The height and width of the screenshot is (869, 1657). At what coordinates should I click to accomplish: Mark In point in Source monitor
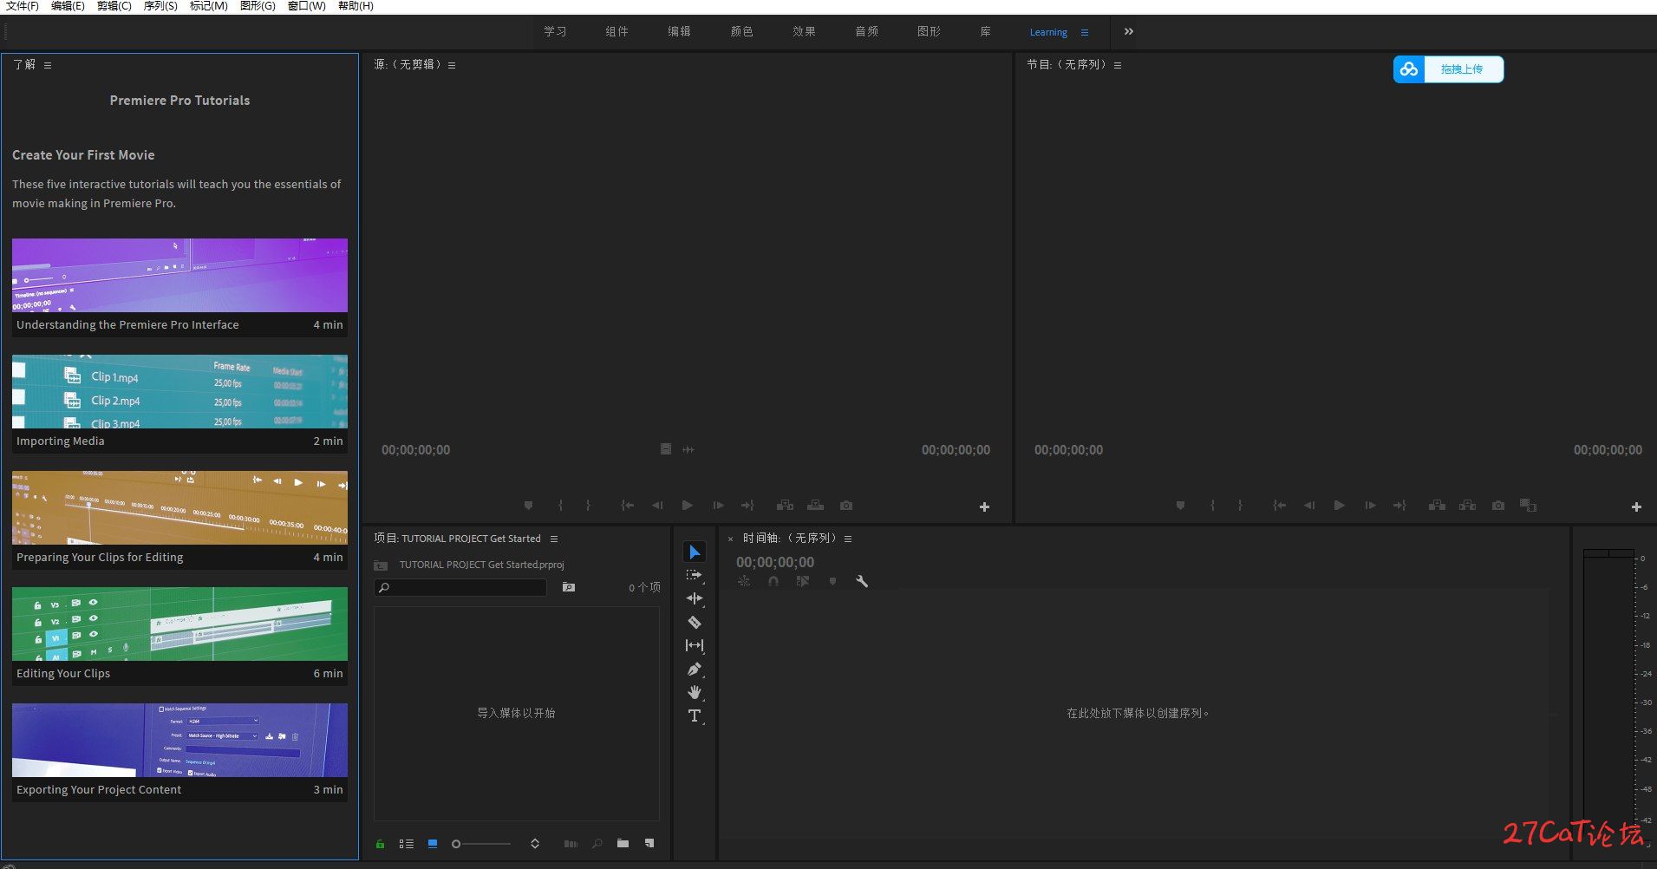coord(560,506)
